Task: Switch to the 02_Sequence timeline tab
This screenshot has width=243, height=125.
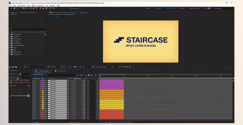Action: [61, 71]
